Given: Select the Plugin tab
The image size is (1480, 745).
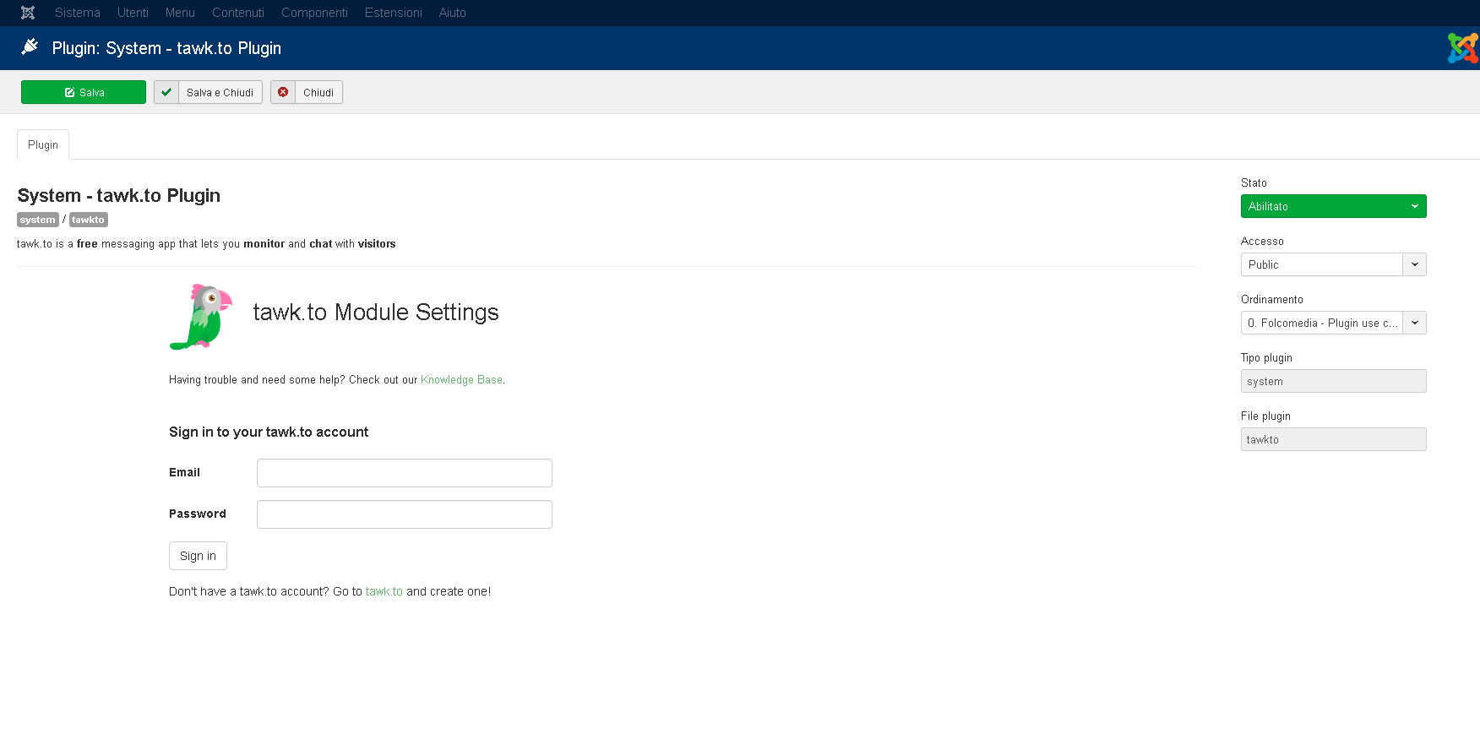Looking at the screenshot, I should 43,144.
